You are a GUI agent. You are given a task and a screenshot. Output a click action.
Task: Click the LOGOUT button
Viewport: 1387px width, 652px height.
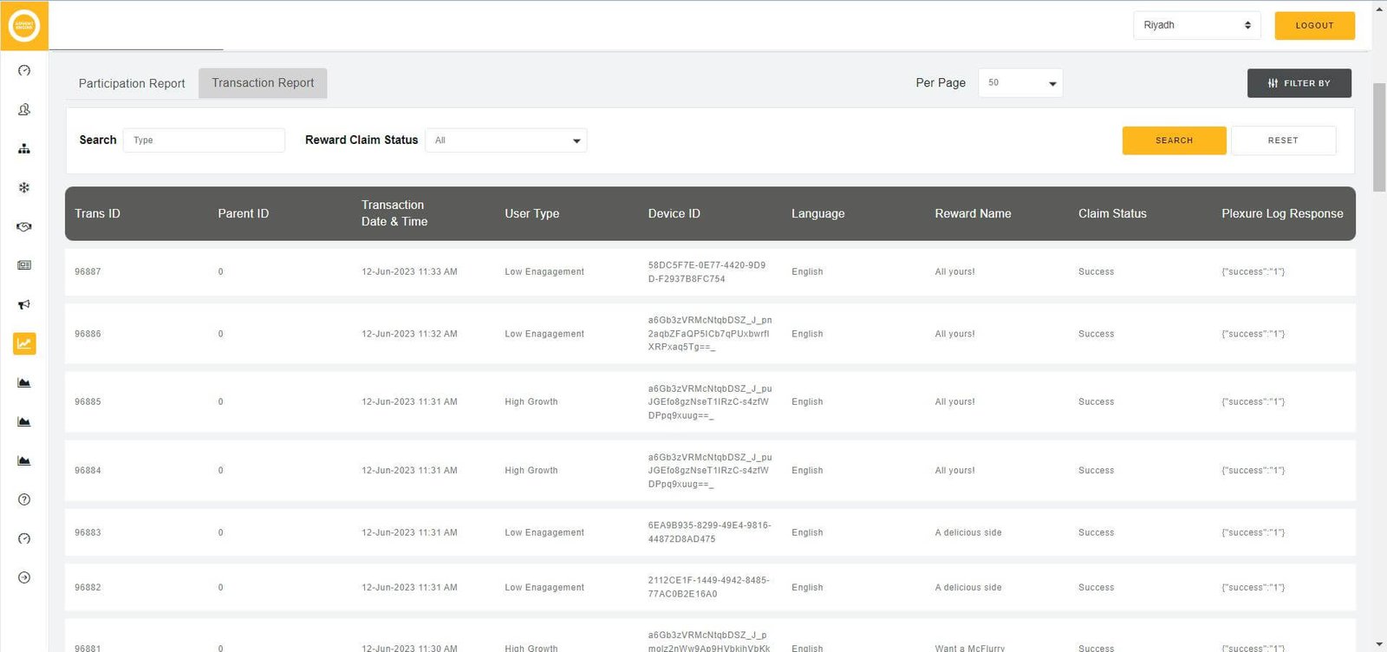point(1314,25)
